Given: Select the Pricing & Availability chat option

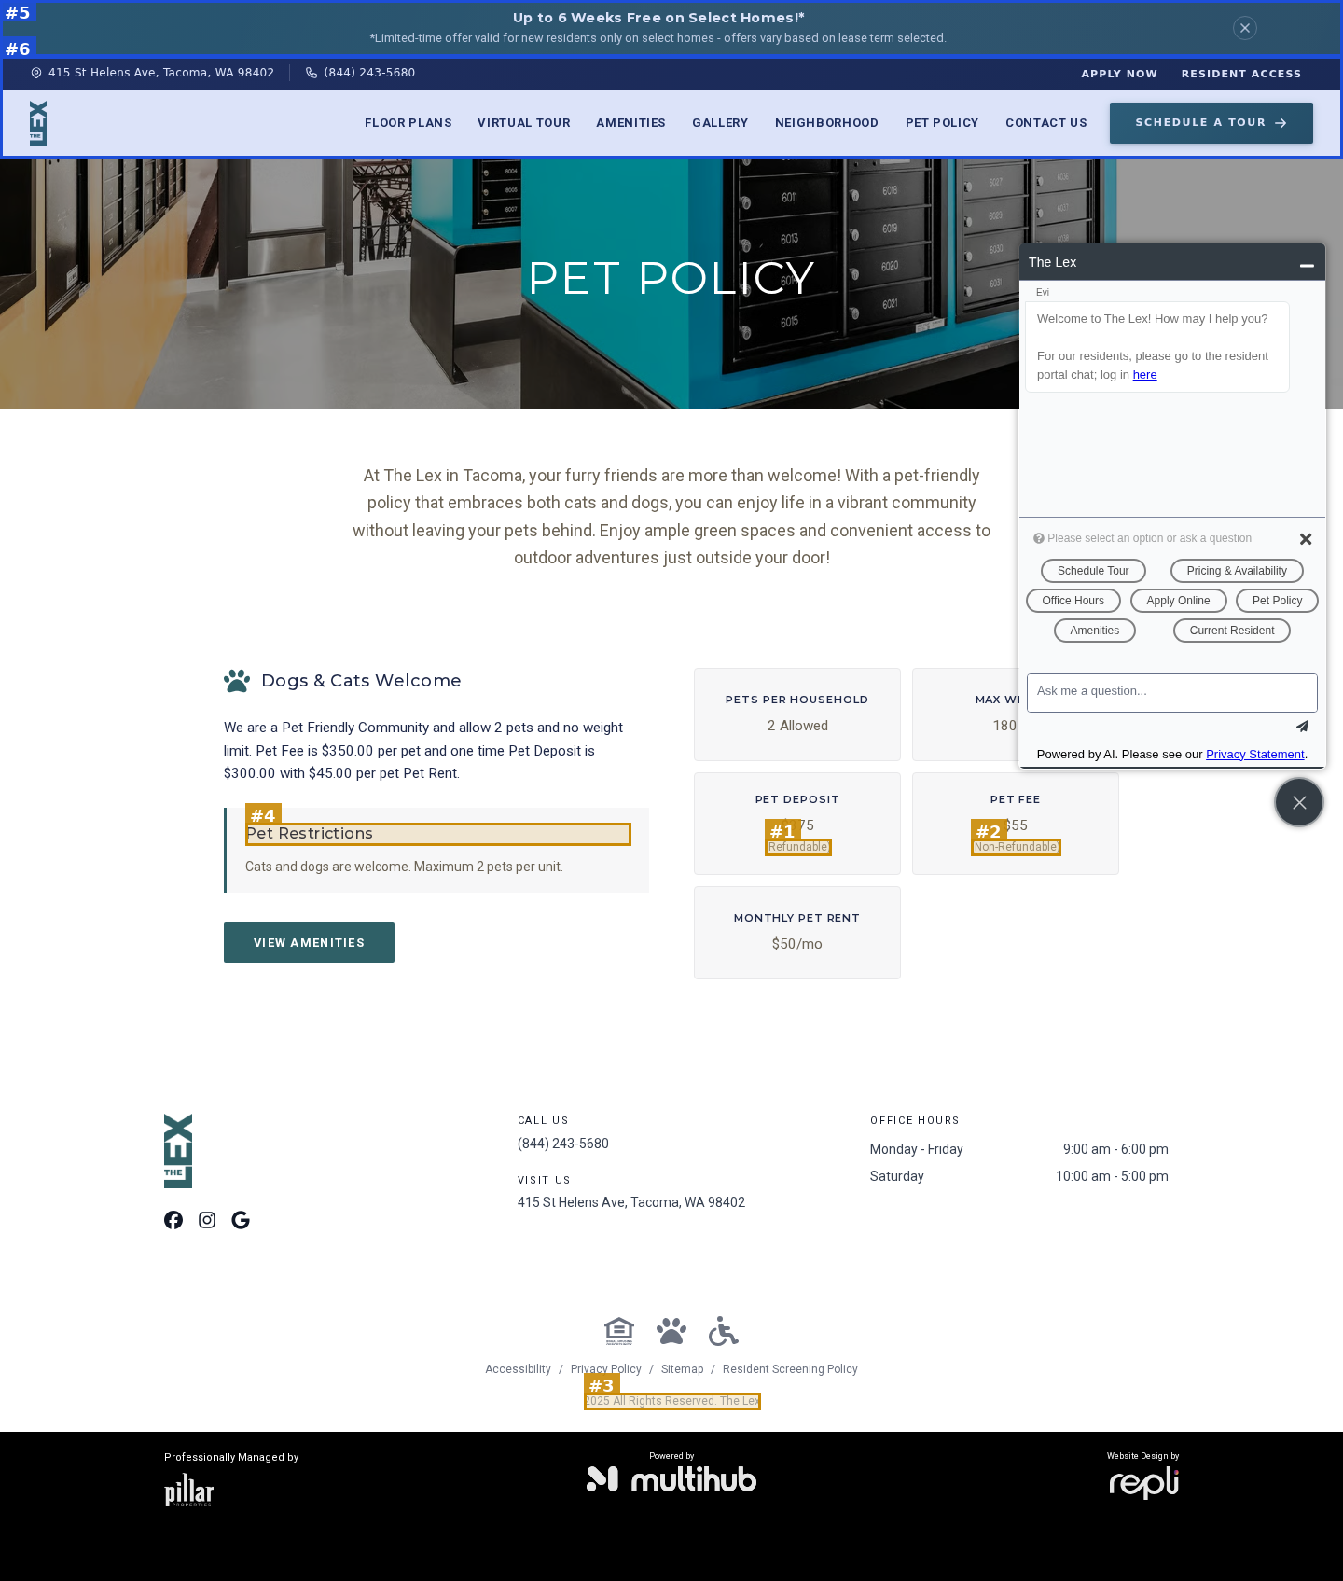Looking at the screenshot, I should 1237,571.
